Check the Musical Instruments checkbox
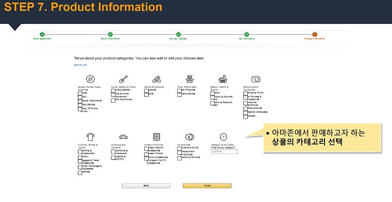 pyautogui.click(x=80, y=101)
